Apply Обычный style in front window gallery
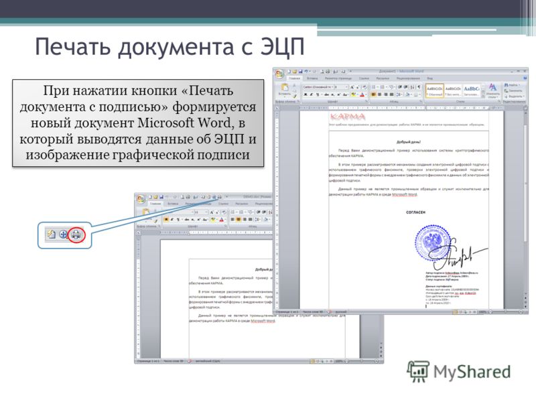 435,90
